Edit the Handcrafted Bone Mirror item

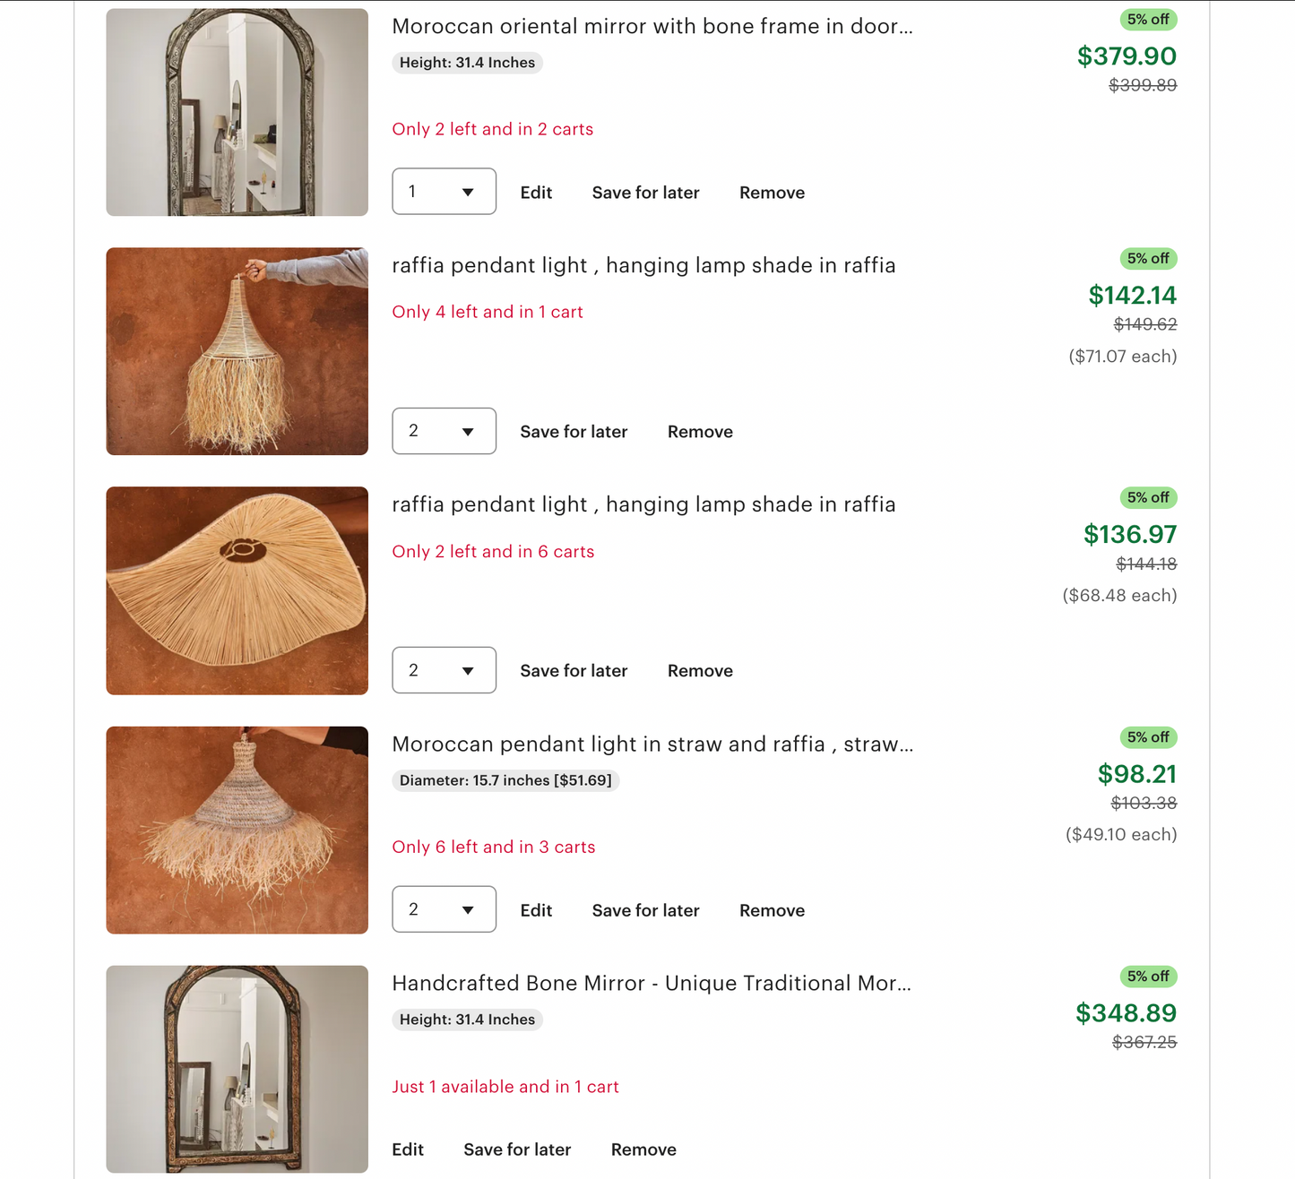[x=408, y=1149]
